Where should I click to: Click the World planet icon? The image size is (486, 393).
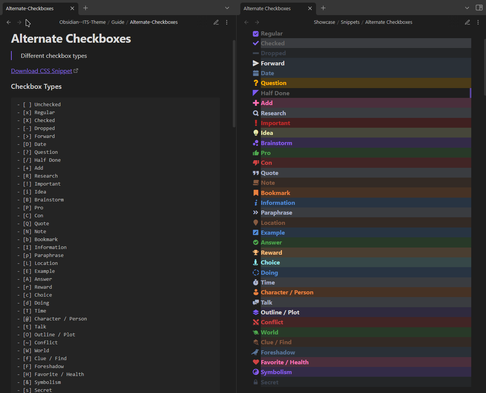pos(256,333)
